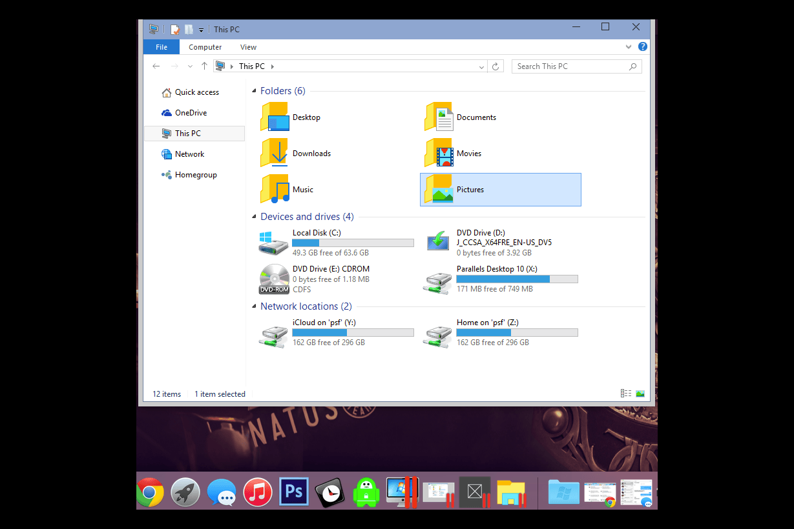
Task: Select Home on 'psf' (Z:) drive
Action: (x=501, y=332)
